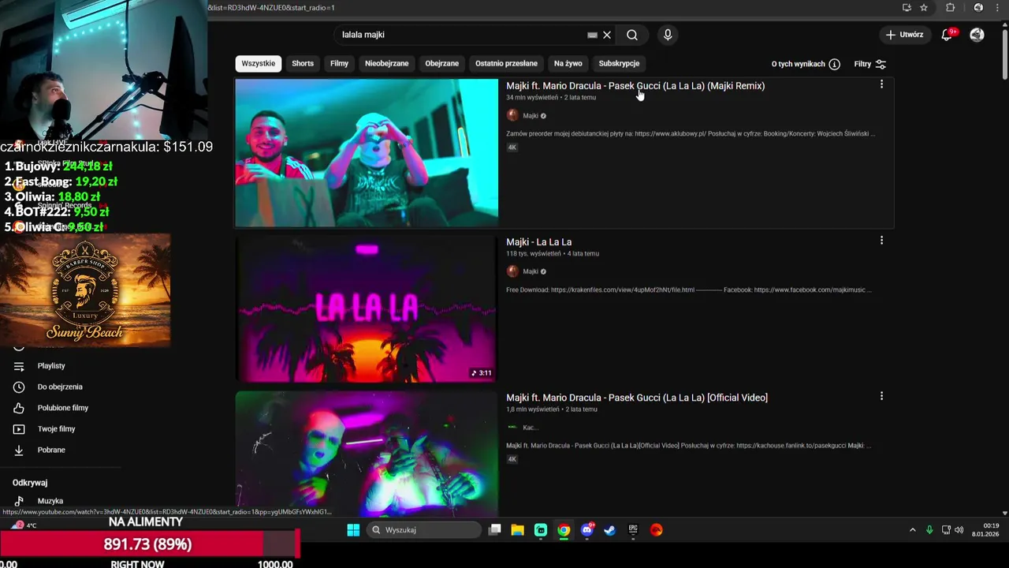This screenshot has height=568, width=1009.
Task: Open the clock and date 00:19
Action: point(985,530)
